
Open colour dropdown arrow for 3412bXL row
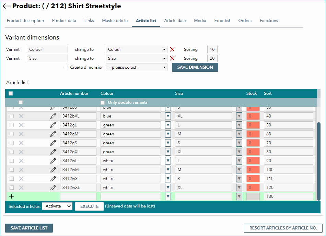168,116
